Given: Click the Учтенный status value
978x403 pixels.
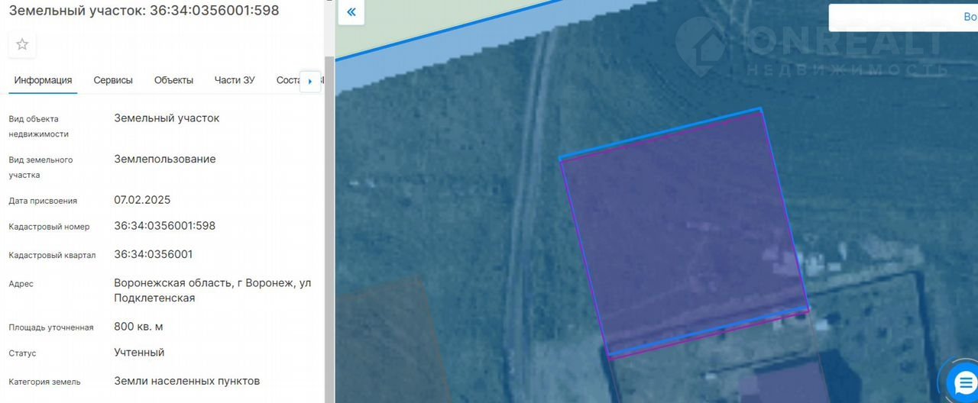Looking at the screenshot, I should (139, 353).
